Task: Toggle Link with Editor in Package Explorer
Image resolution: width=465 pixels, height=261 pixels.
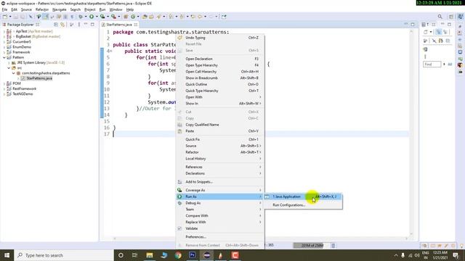Action: tap(62, 25)
